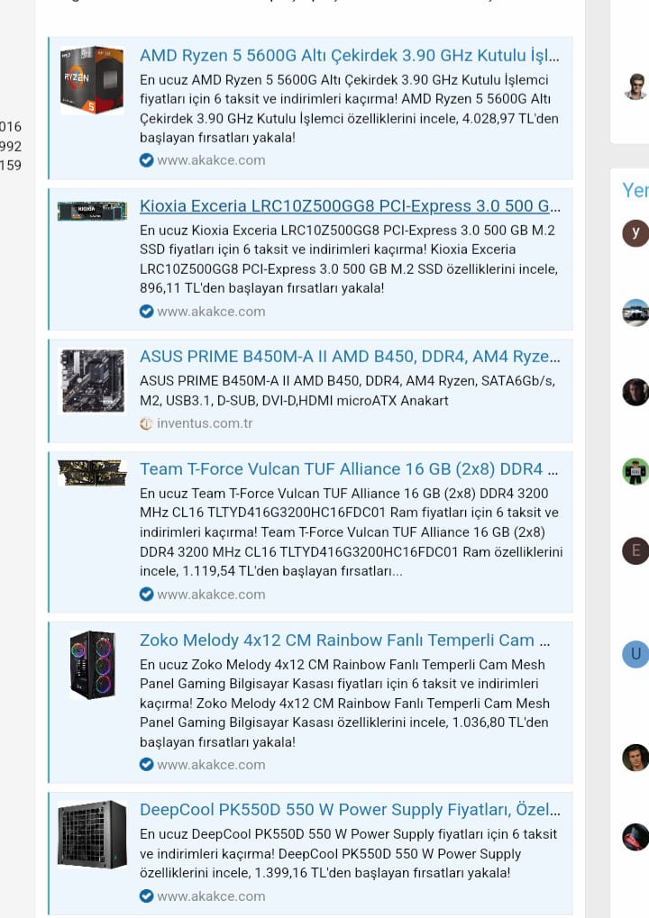Click verified checkmark icon under Kioxia Exceria card
Viewport: 649px width, 918px height.
[x=146, y=312]
